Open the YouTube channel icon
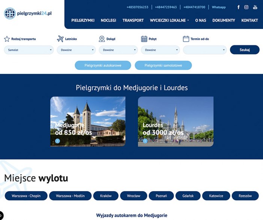This screenshot has width=263, height=220. [255, 7]
